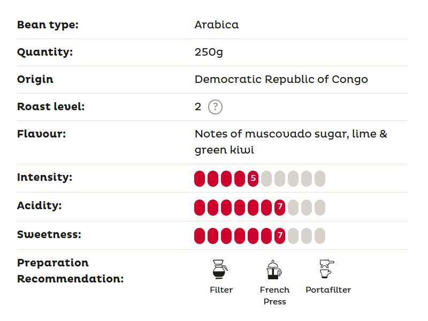This screenshot has height=321, width=428.
Task: Click the Sweetness pill showing number 7
Action: coord(280,236)
